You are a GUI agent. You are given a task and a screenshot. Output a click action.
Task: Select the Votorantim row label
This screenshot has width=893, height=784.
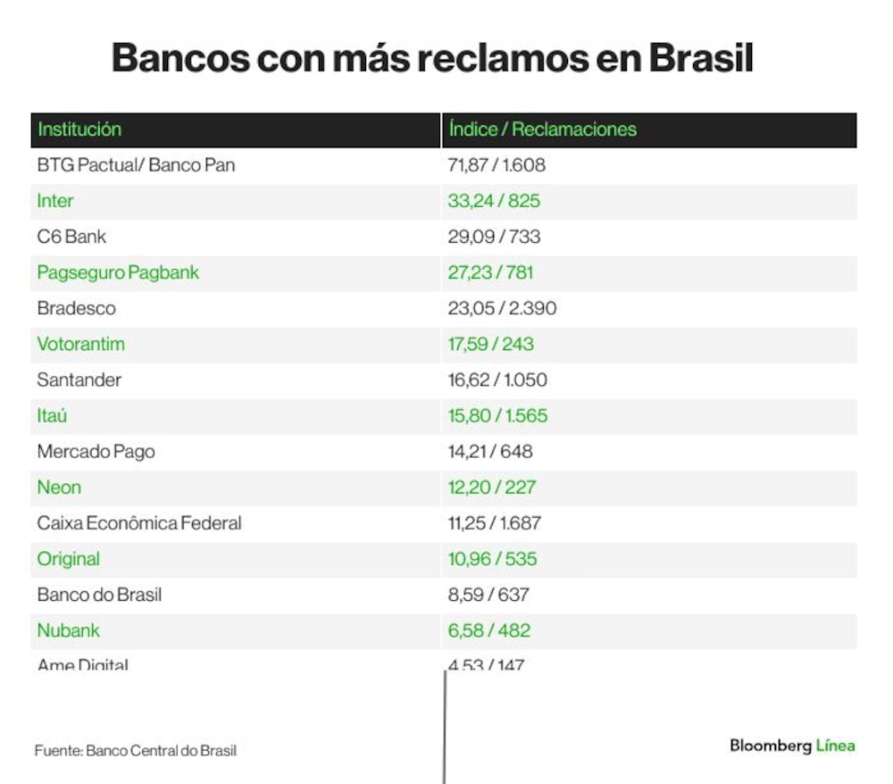[81, 345]
